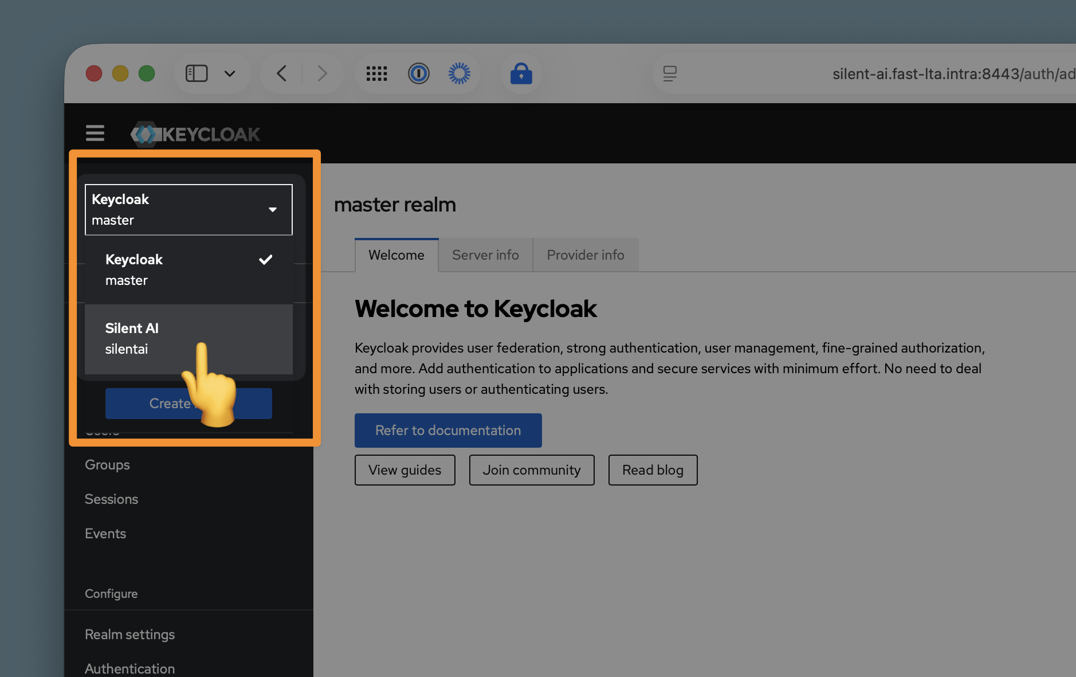This screenshot has height=677, width=1076.
Task: Click the browser address bar URL text
Action: (954, 74)
